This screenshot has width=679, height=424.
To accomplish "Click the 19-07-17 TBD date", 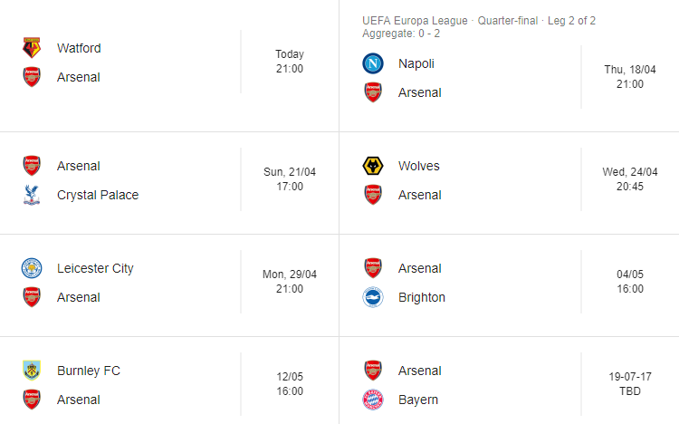I will coord(630,384).
